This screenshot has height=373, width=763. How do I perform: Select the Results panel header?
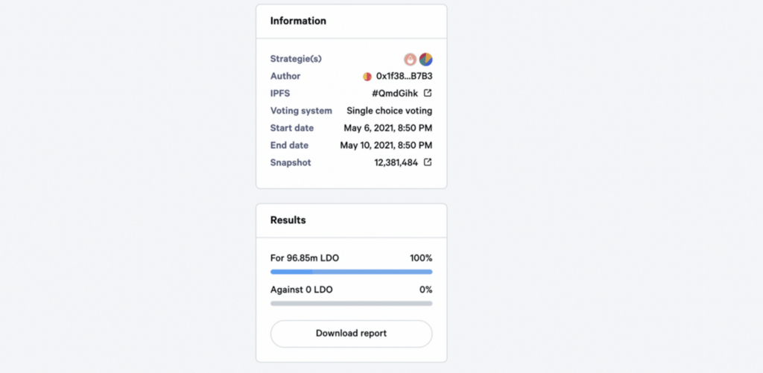[288, 220]
